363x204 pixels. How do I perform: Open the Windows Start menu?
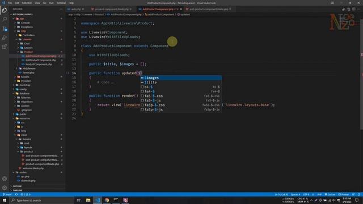click(x=5, y=200)
